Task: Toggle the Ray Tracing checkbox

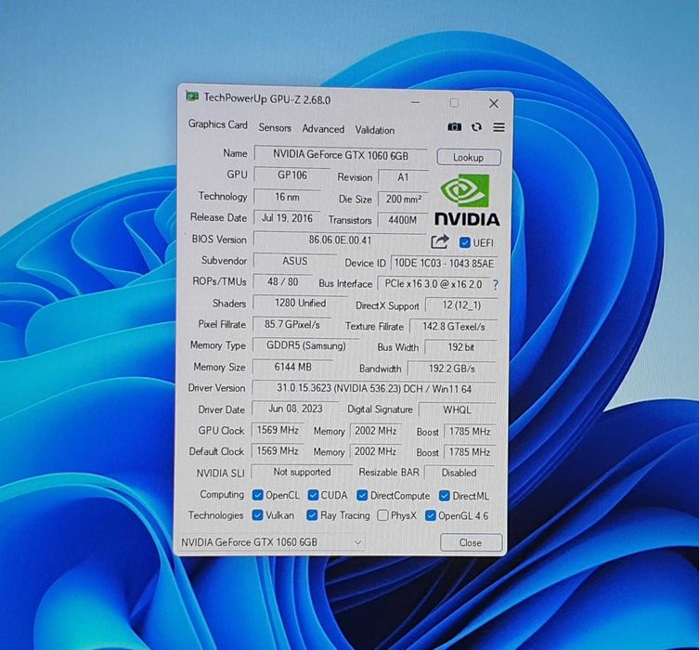Action: click(312, 515)
